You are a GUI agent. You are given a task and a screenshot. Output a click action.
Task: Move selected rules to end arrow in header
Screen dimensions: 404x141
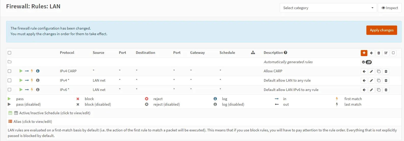click(x=371, y=53)
